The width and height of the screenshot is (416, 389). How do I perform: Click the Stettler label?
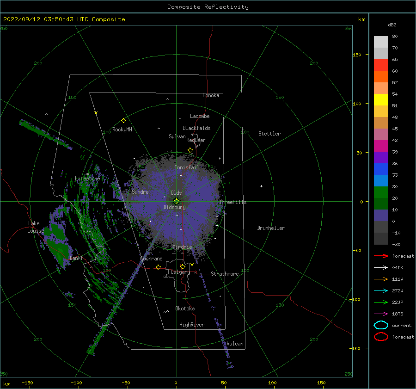pos(269,134)
